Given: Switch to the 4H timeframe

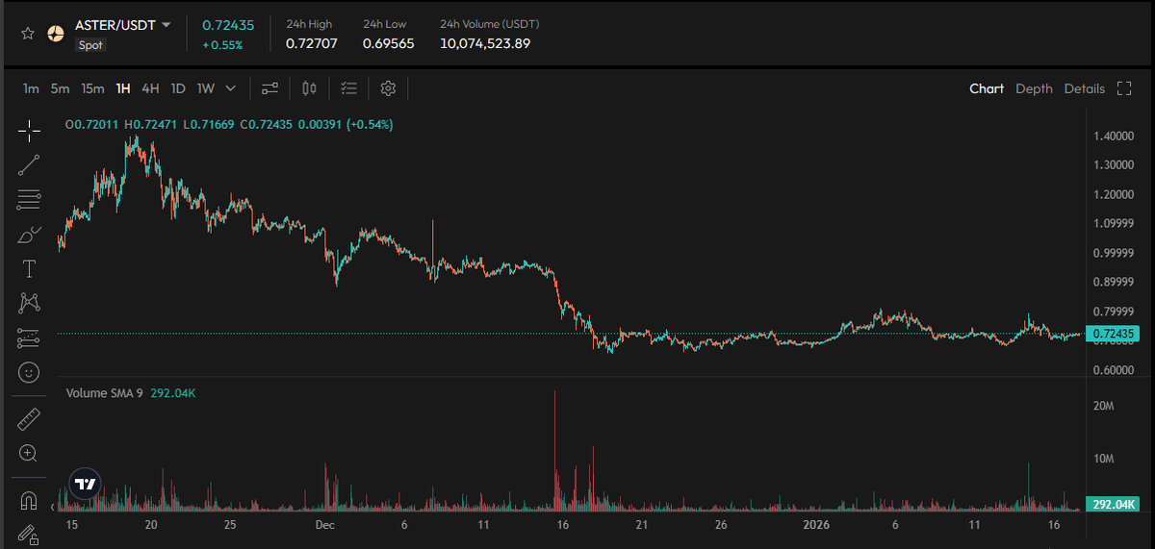Looking at the screenshot, I should (150, 88).
